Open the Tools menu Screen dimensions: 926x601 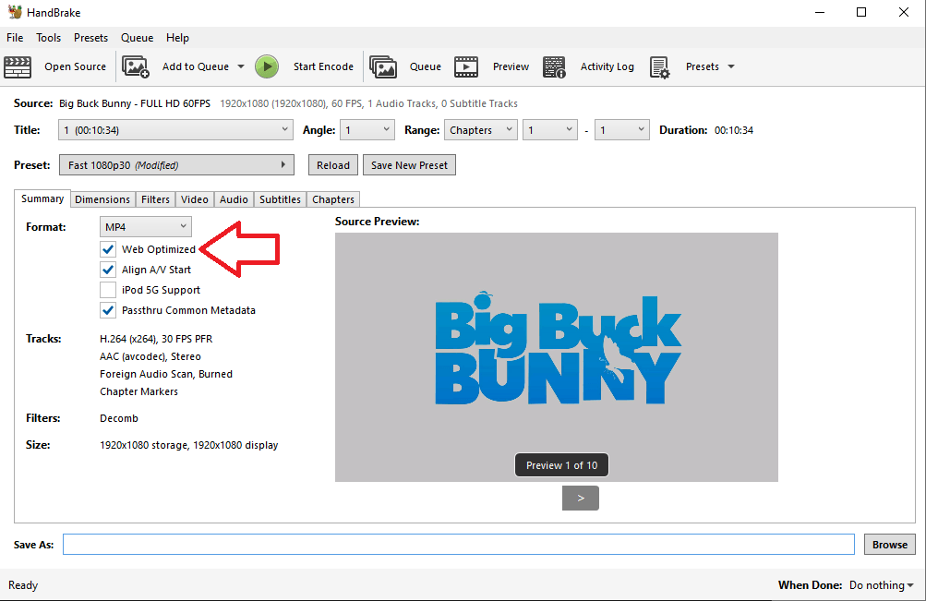48,38
